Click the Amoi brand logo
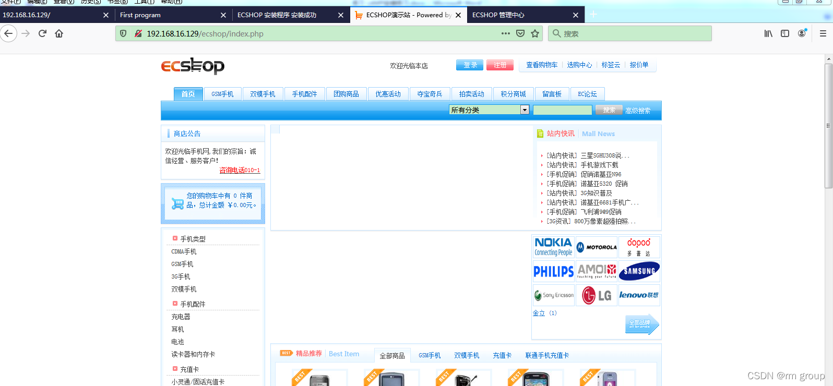Screen dimensions: 833x386 pos(597,271)
